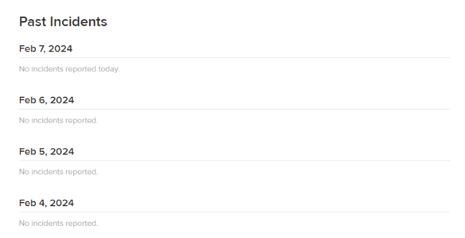
Task: Click the year 2024 in Feb 7 heading
Action: pyautogui.click(x=60, y=49)
